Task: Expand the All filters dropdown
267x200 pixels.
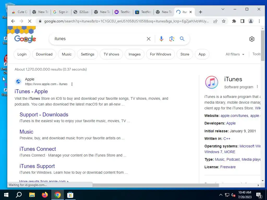Action: [235, 54]
